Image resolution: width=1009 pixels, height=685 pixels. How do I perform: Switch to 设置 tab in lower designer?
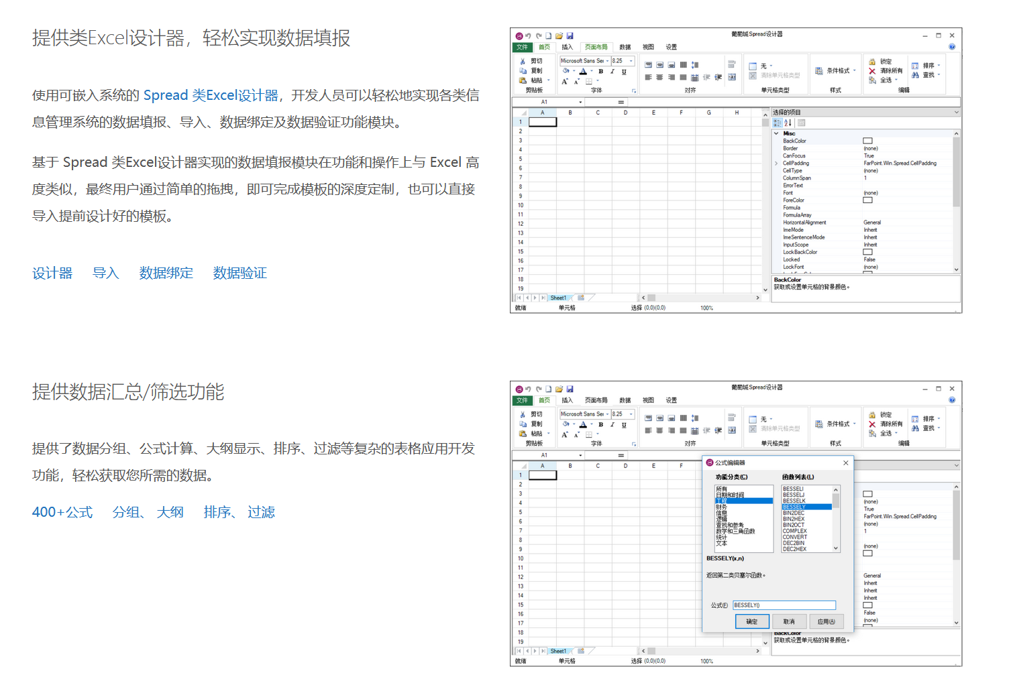(x=672, y=400)
